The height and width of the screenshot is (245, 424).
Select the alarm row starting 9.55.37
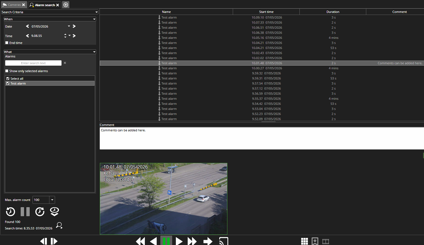click(x=262, y=98)
